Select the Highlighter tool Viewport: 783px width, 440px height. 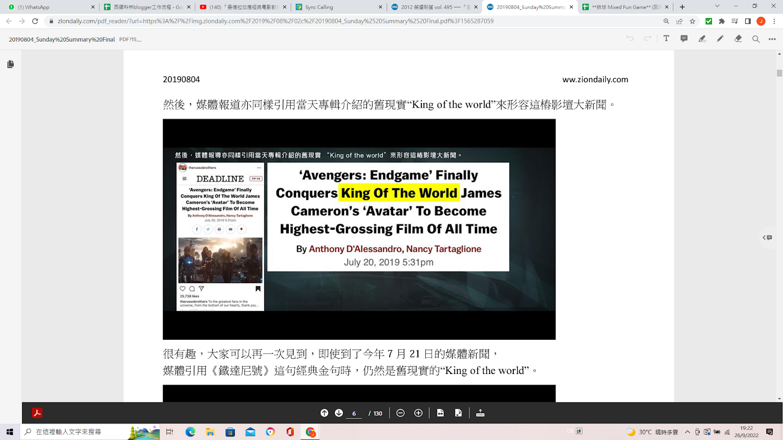click(702, 39)
